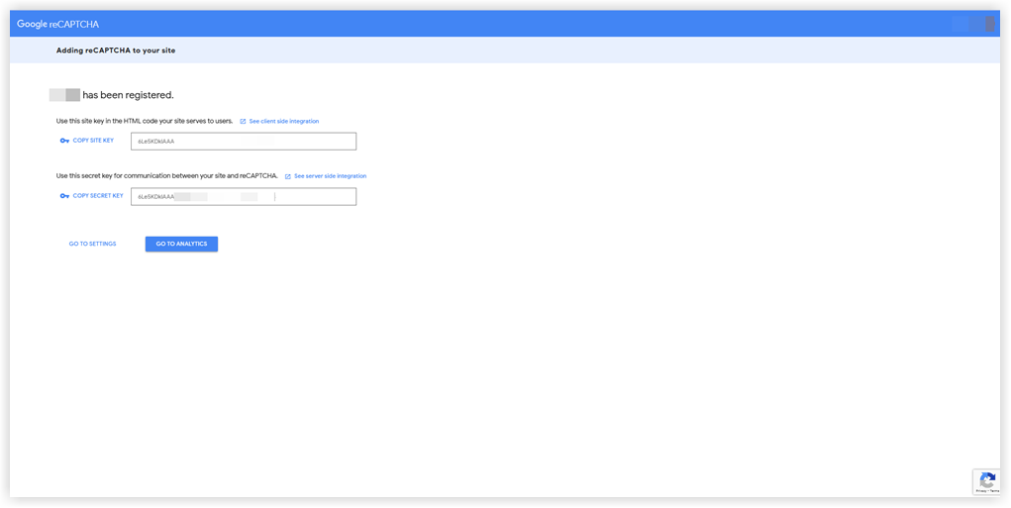Click the reCAPTCHA badge at bottom right
Viewport: 1011px width, 508px height.
pyautogui.click(x=986, y=481)
